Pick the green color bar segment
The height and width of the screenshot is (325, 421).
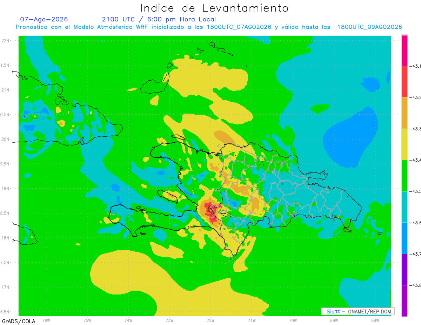point(405,176)
